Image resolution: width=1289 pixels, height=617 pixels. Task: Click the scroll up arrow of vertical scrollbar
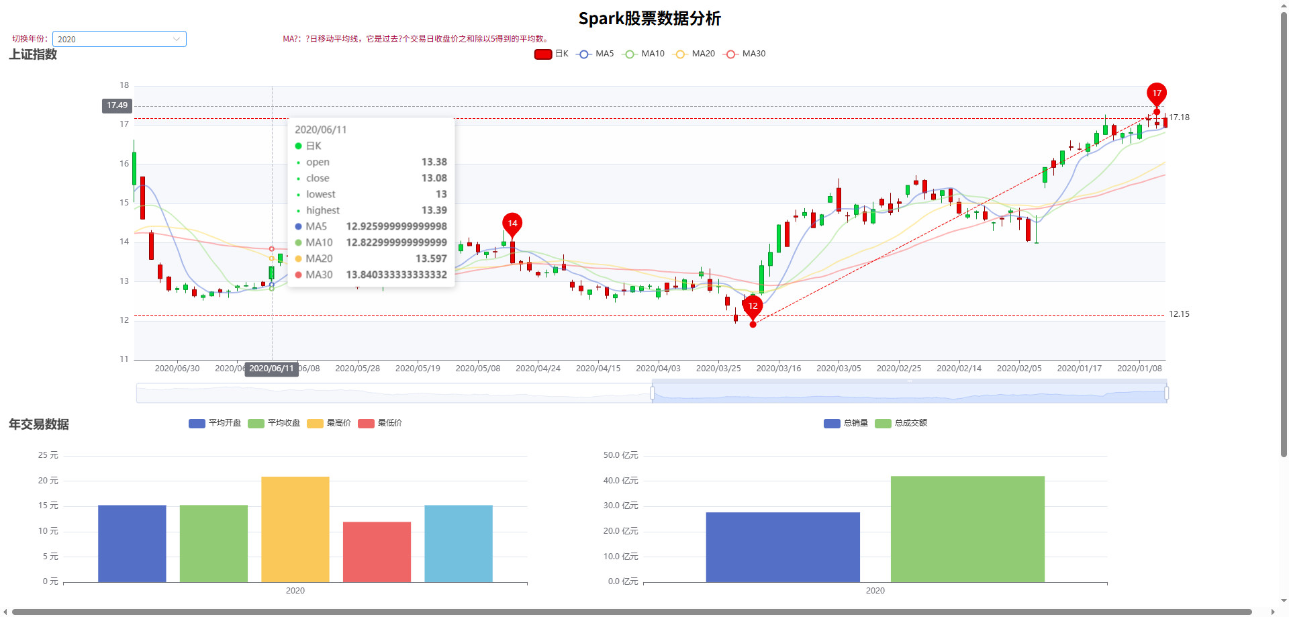1284,5
